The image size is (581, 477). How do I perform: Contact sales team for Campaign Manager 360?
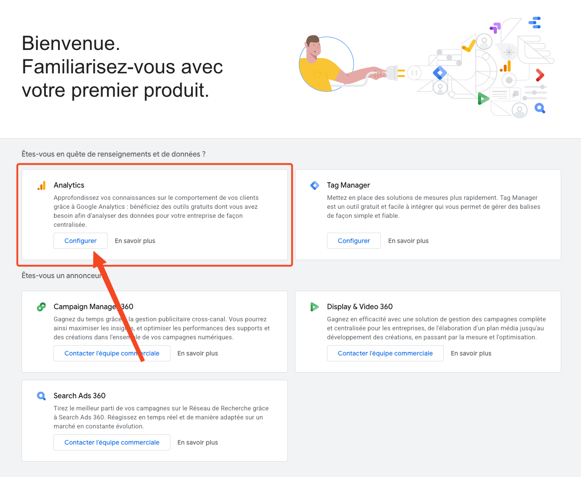coord(112,353)
